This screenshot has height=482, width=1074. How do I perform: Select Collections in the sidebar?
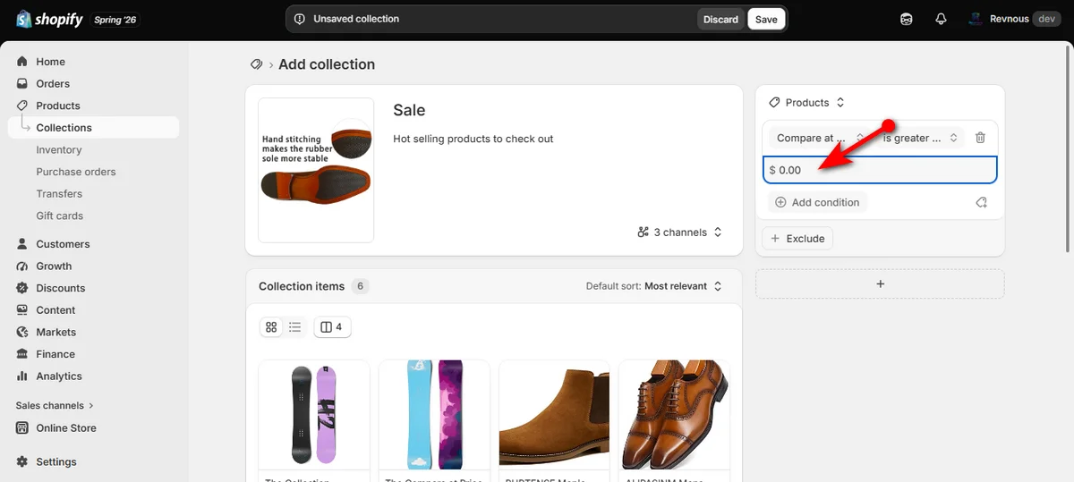point(64,128)
